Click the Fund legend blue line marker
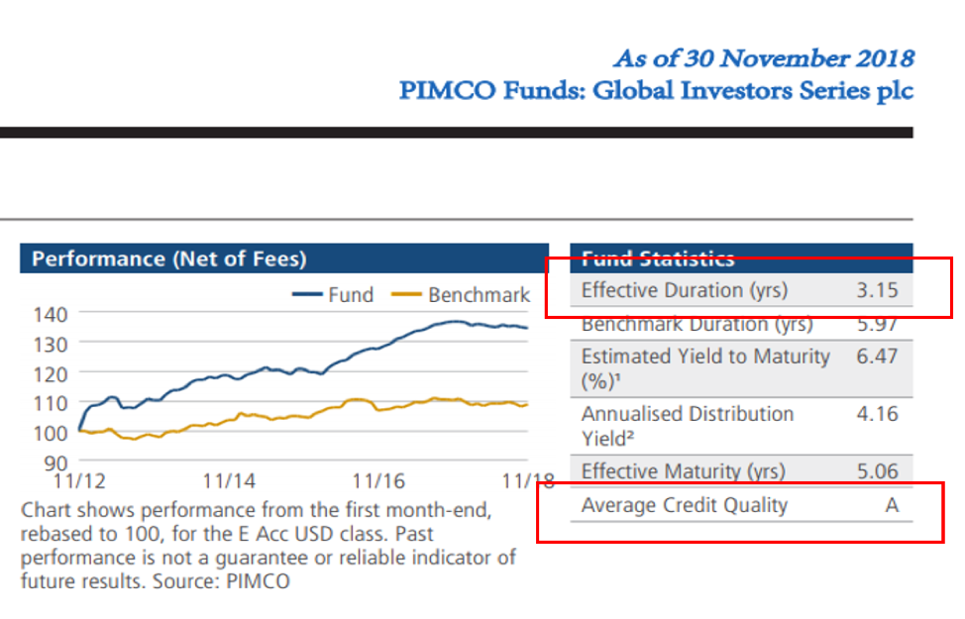Screen dimensions: 965x619 [x=307, y=294]
